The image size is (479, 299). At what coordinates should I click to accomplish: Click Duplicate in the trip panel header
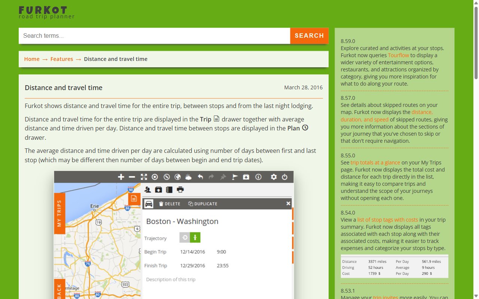[x=203, y=204]
